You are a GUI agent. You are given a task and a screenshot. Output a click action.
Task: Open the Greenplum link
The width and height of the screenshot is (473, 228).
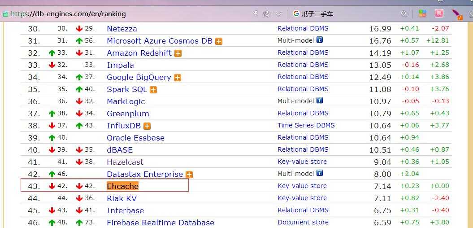click(128, 114)
